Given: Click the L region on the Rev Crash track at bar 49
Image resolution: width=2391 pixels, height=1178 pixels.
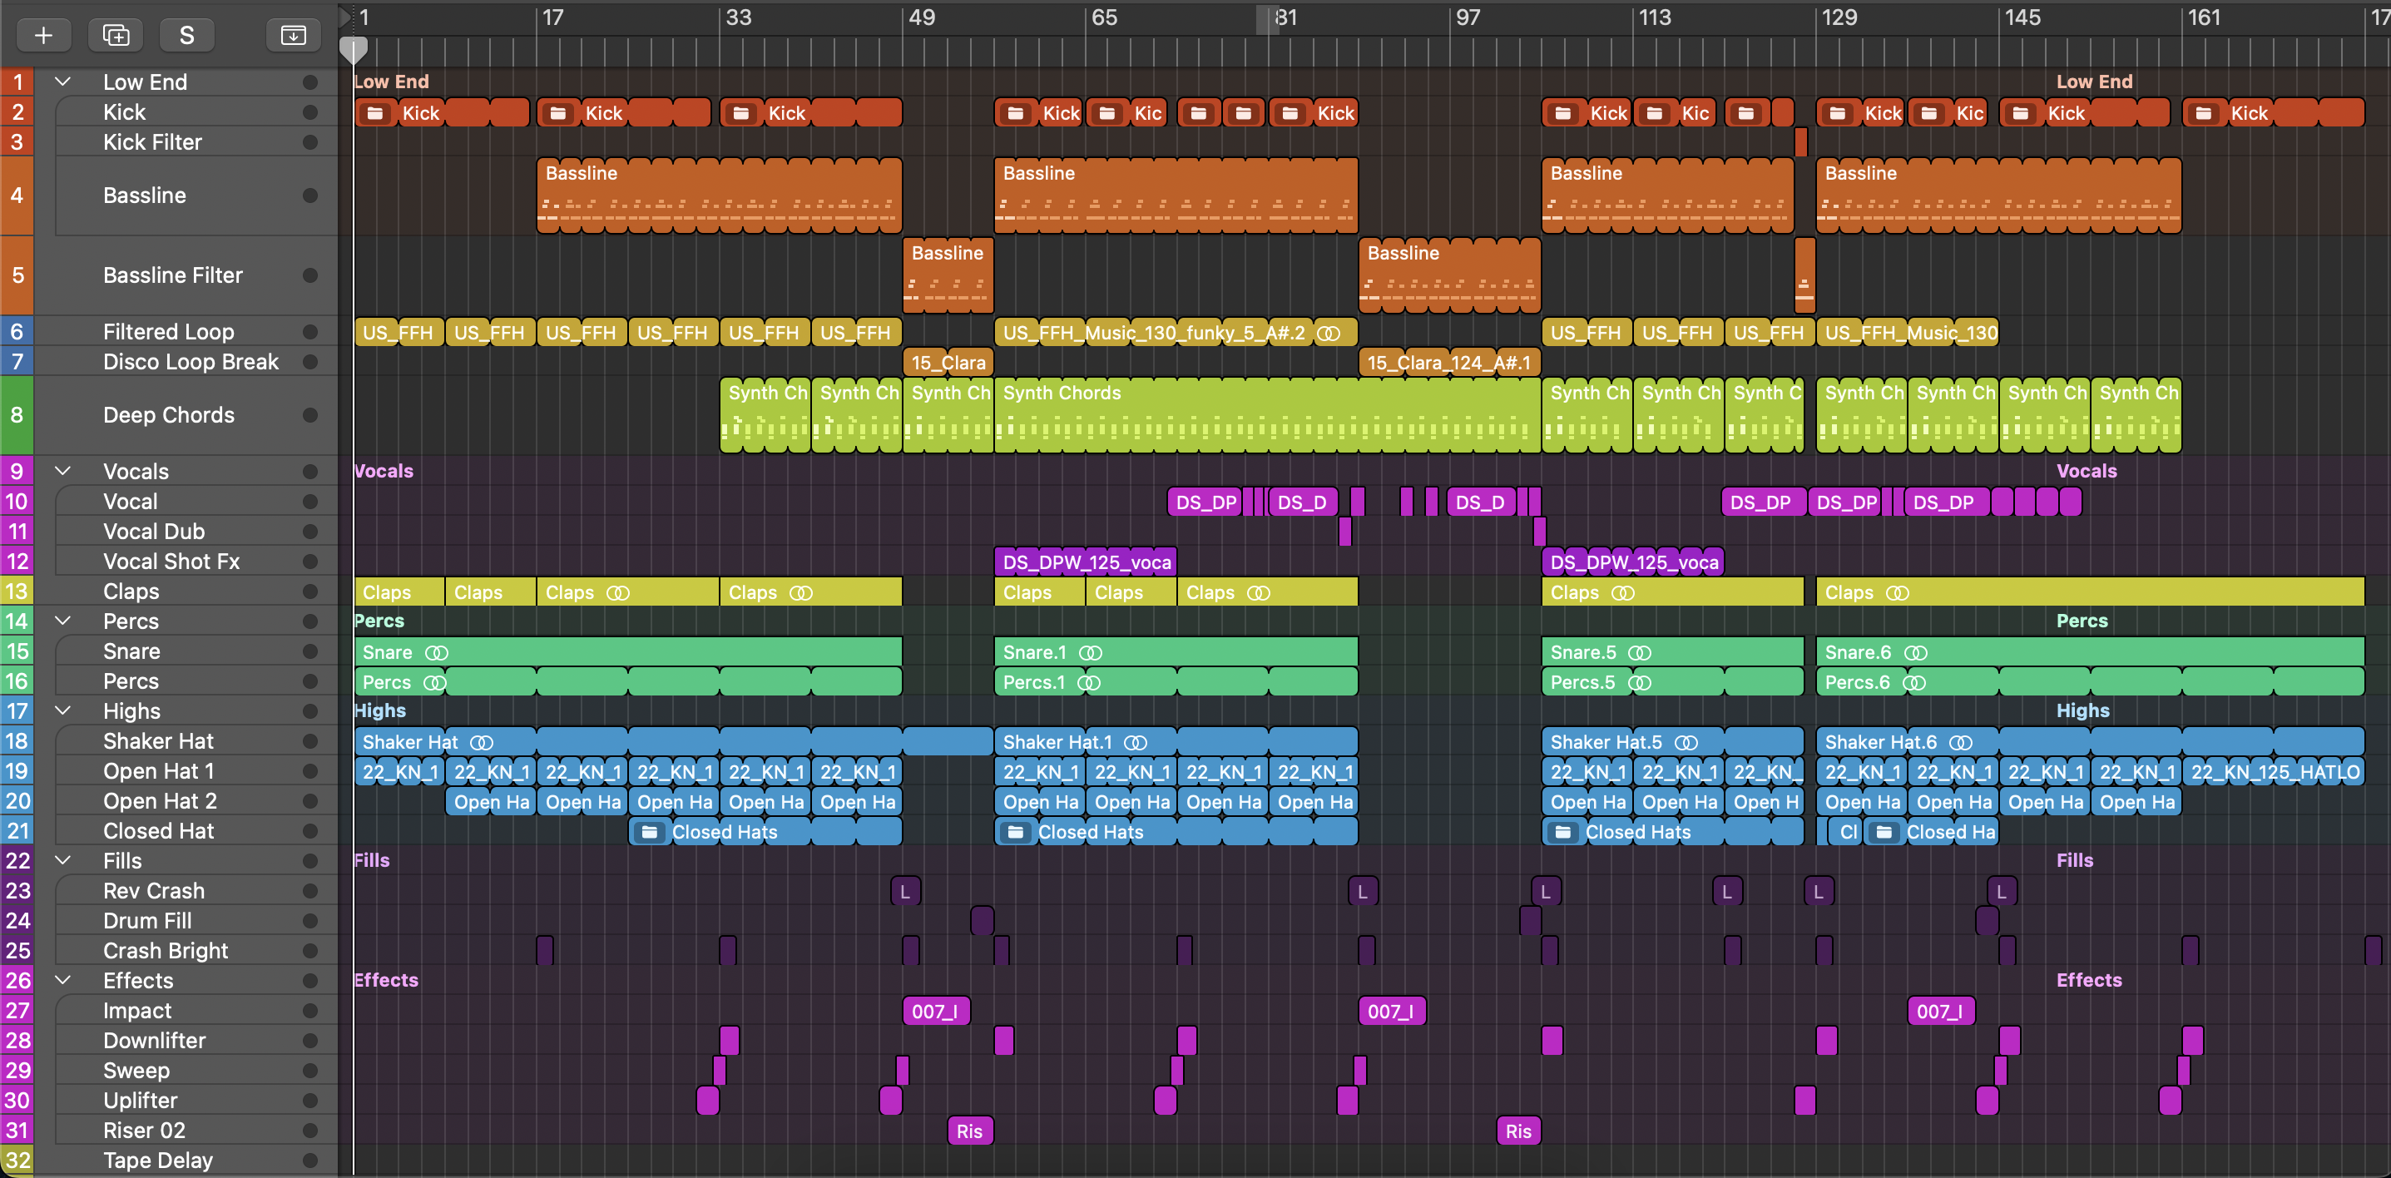Looking at the screenshot, I should point(905,892).
